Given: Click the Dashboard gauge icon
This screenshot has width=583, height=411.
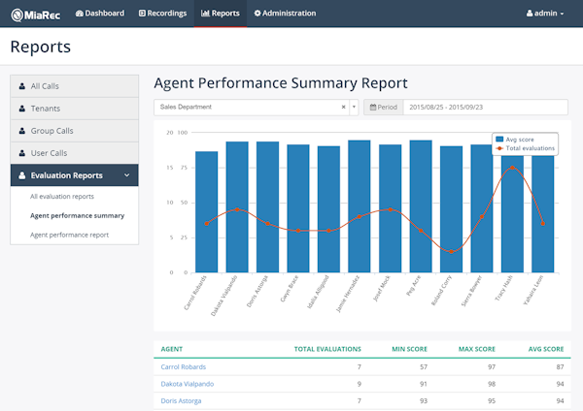Looking at the screenshot, I should point(80,14).
